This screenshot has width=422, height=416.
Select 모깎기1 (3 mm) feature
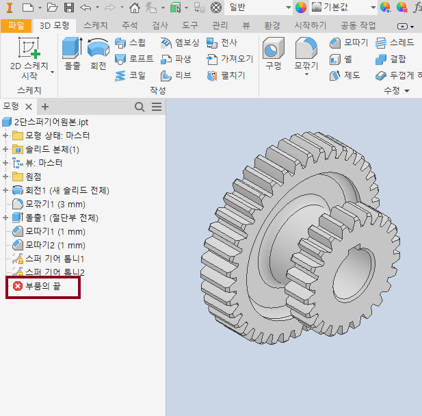pos(49,204)
